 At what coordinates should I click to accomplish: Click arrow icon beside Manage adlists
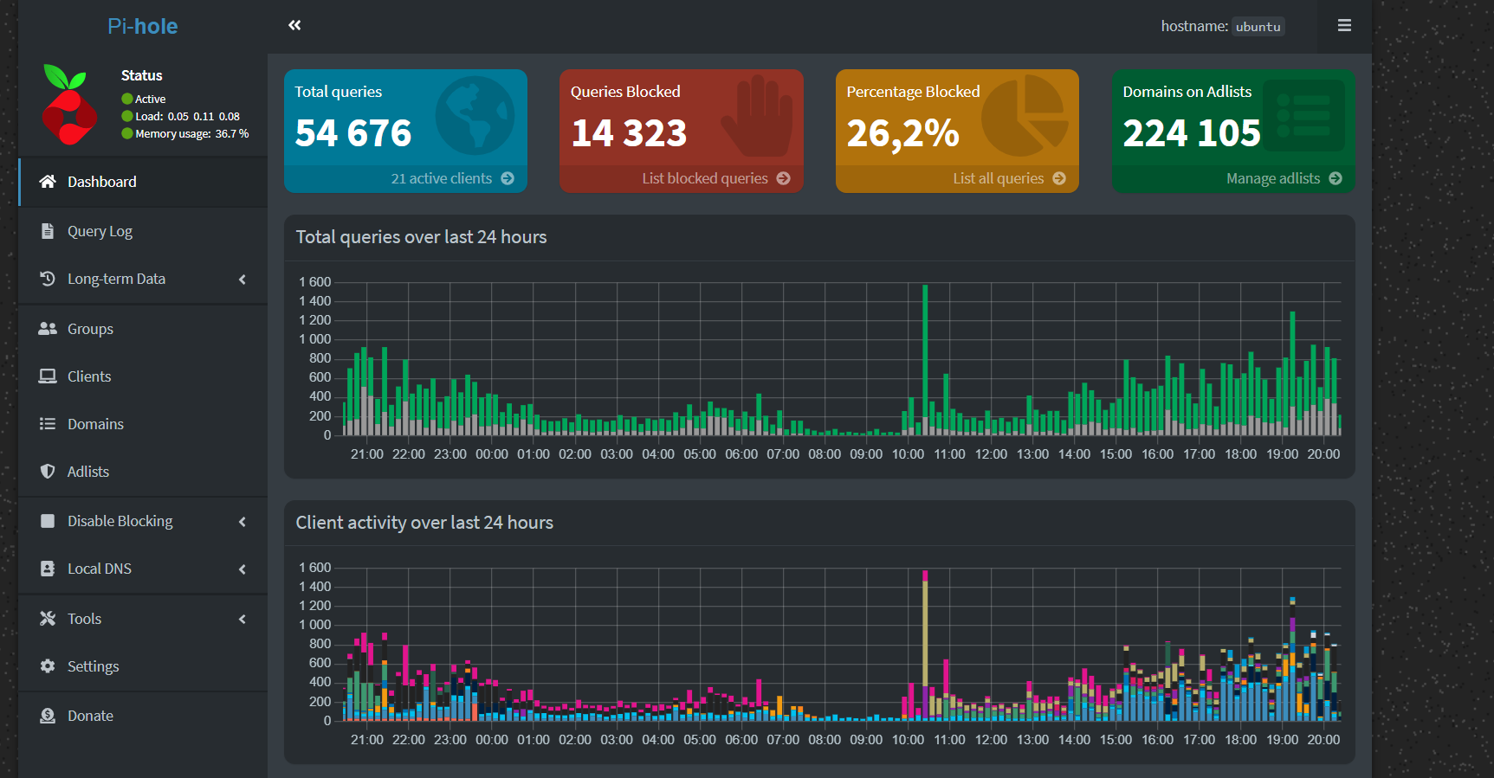tap(1336, 178)
